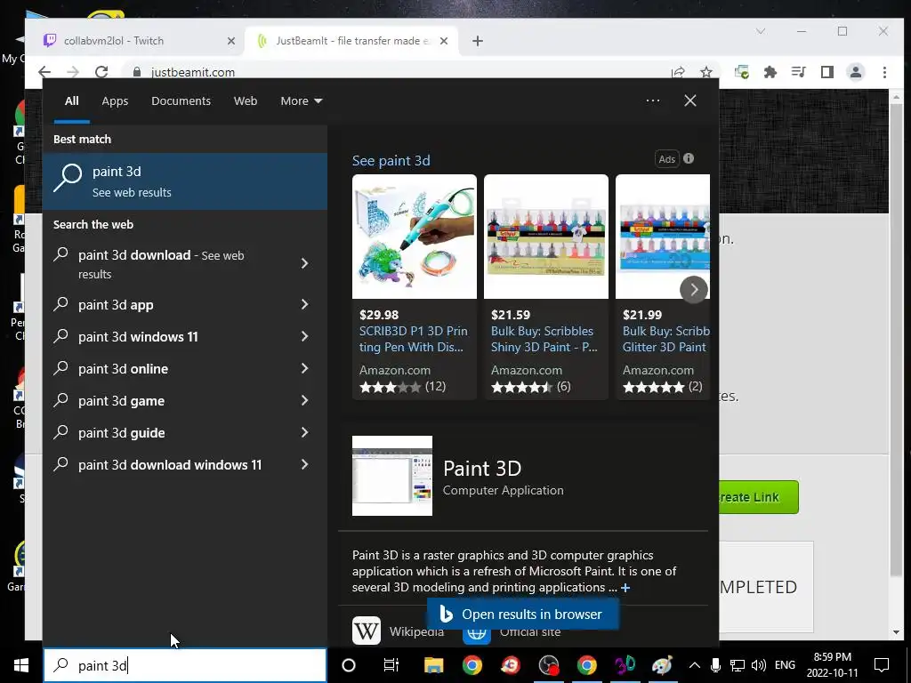Select the Documents search filter tab
This screenshot has width=911, height=683.
tap(181, 101)
